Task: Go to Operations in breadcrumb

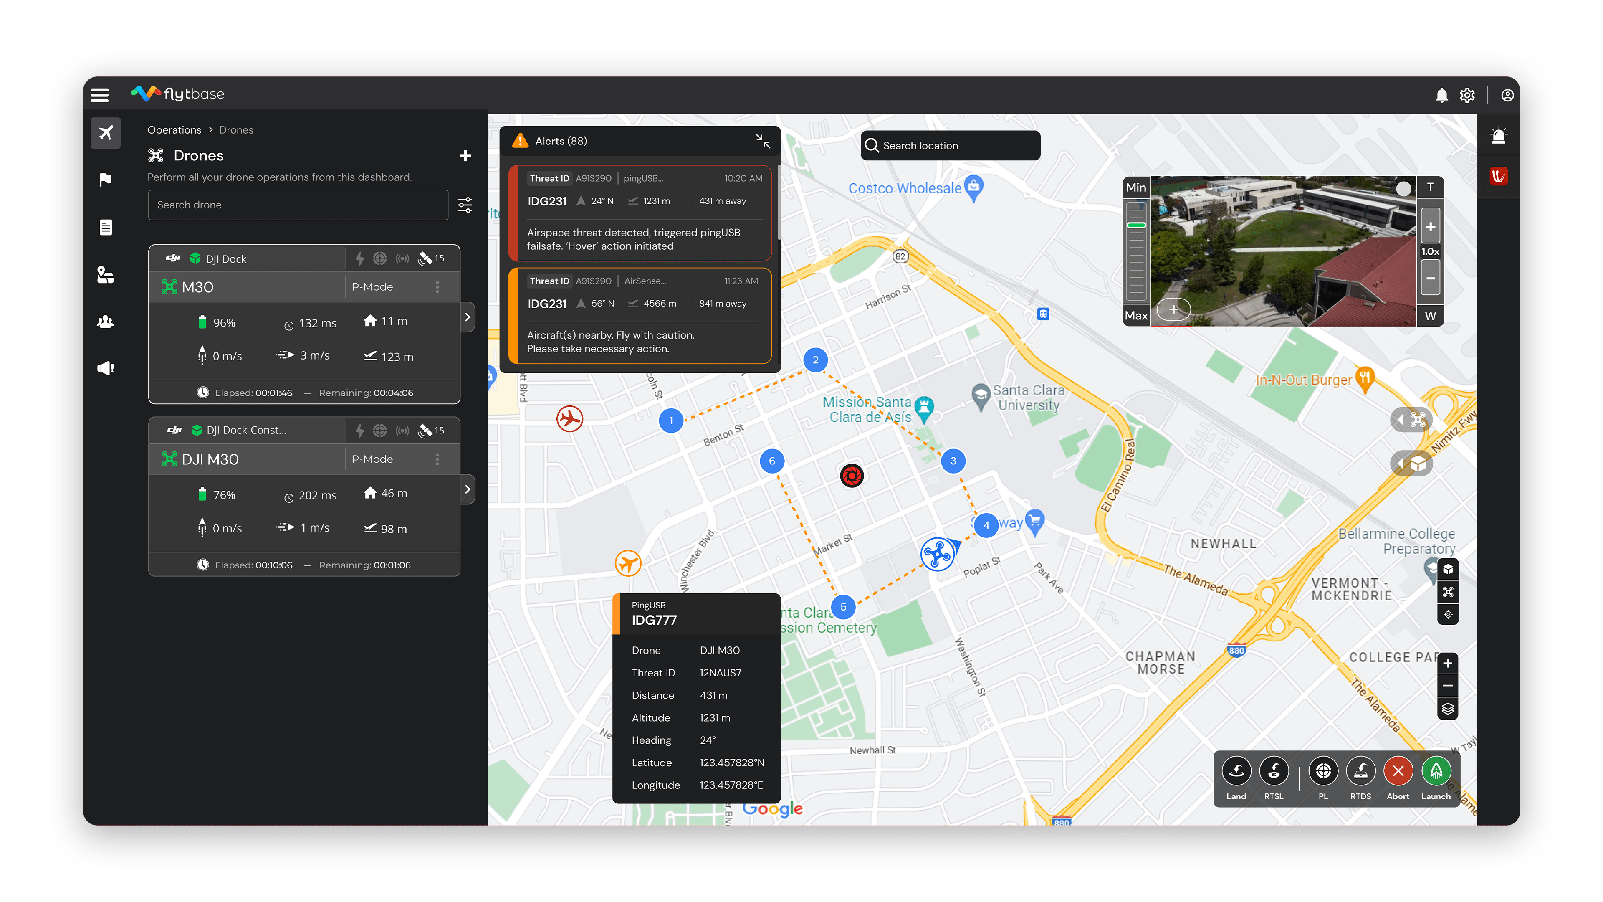Action: (174, 130)
